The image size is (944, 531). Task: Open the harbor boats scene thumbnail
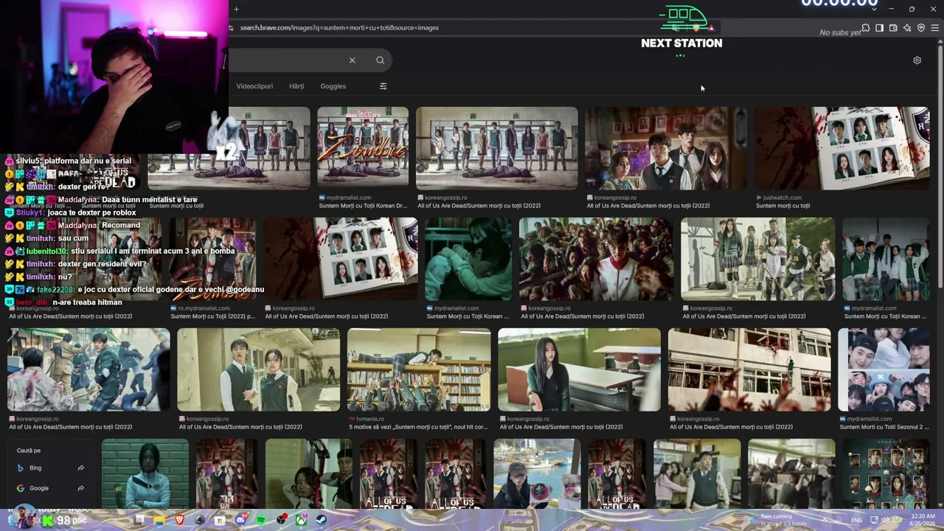point(537,473)
